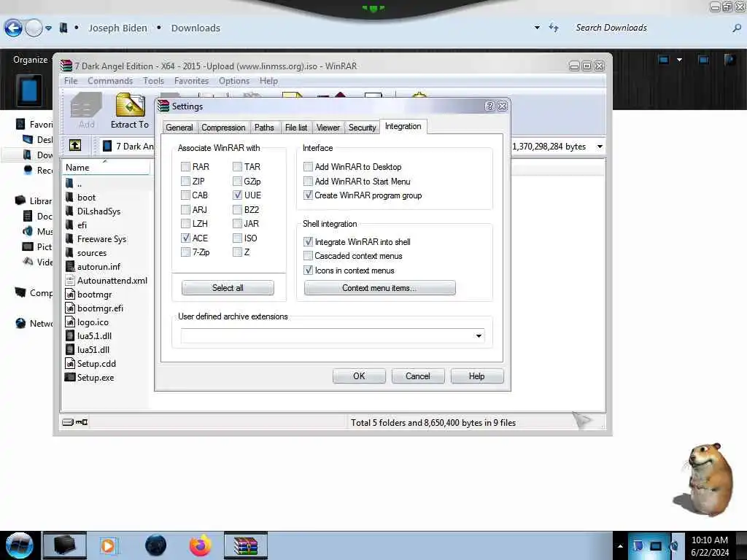Select the Setup.cdd file name

[x=97, y=363]
